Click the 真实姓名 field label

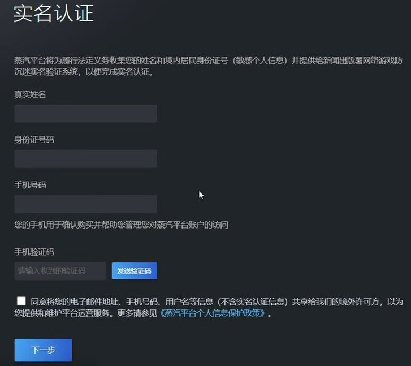coord(30,94)
